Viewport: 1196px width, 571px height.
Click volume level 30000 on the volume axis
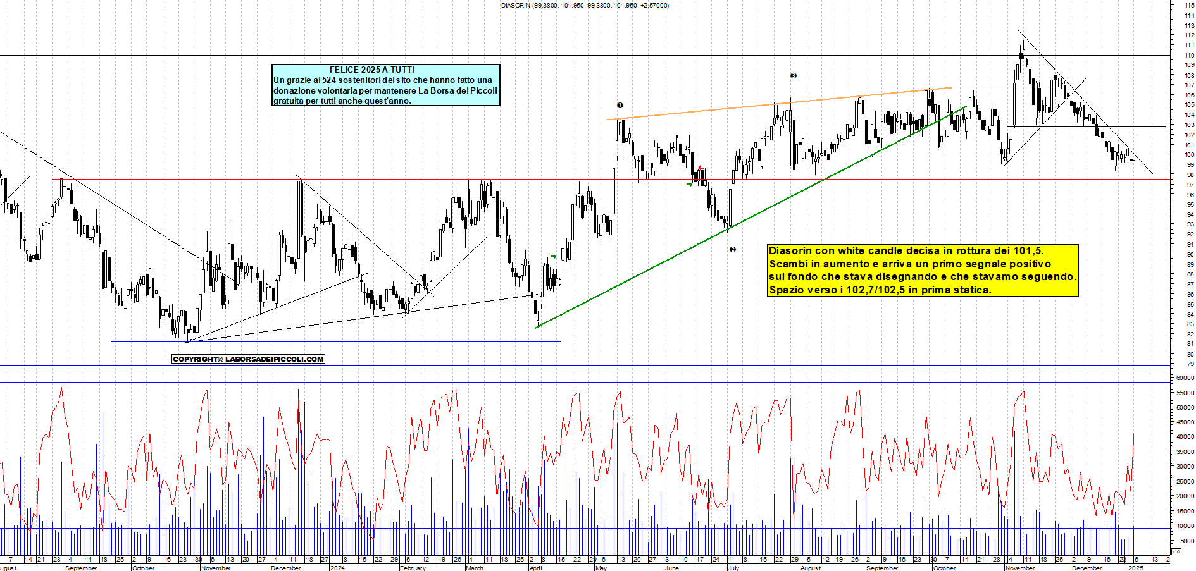coord(1185,466)
